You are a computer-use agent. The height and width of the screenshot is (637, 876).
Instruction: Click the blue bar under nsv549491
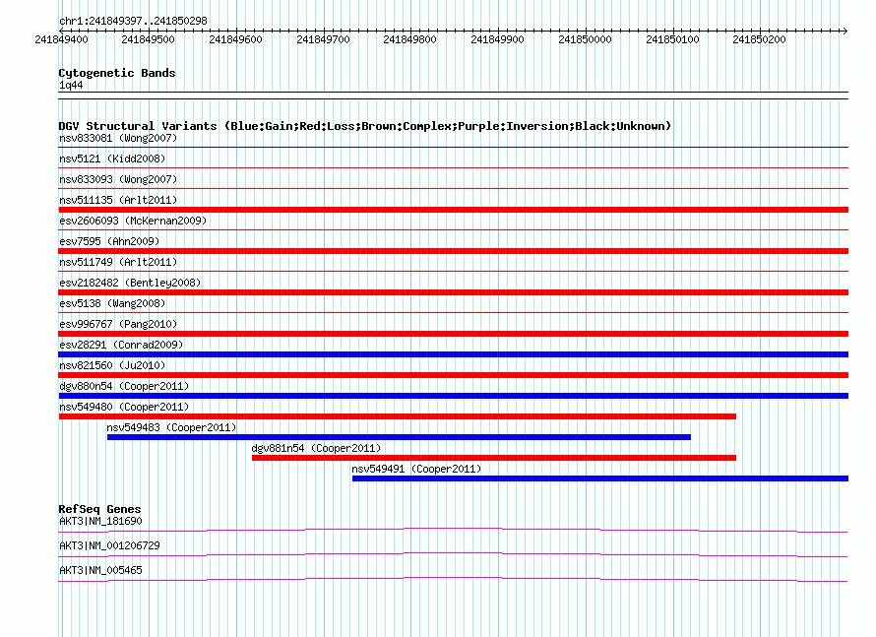(x=600, y=478)
